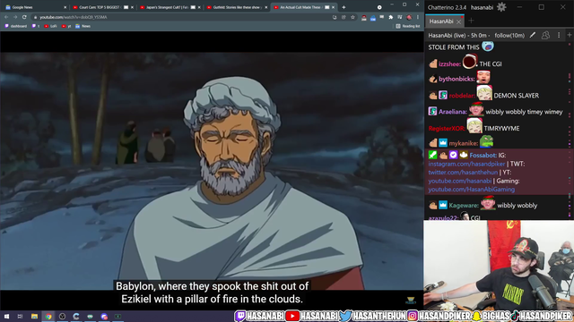Open Windows Start menu
Screen dimensions: 574x322
click(6, 316)
